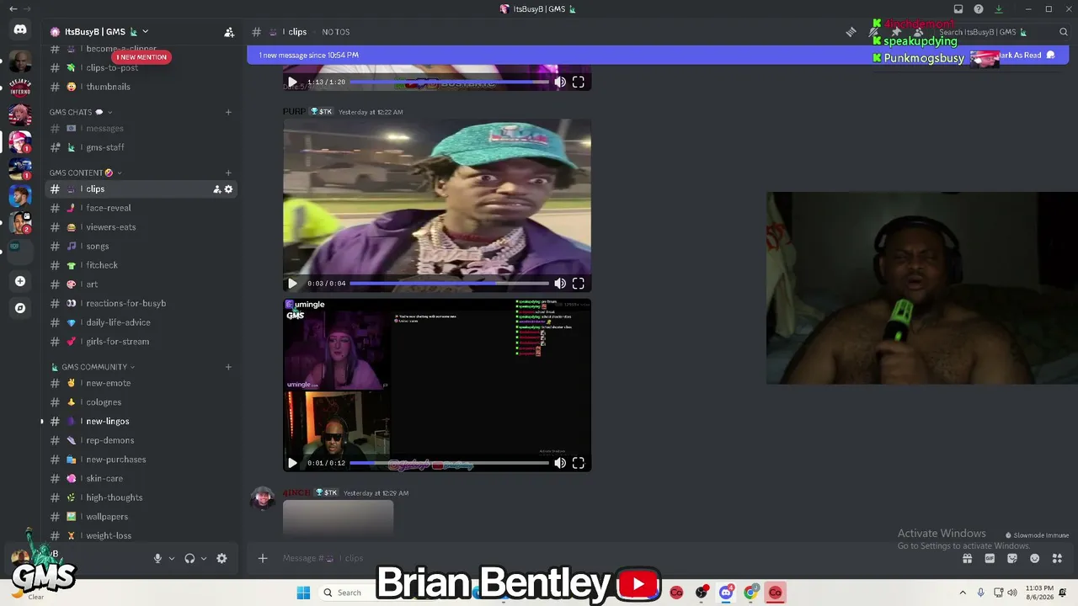1078x606 pixels.
Task: Deafen audio with the headphones button
Action: [189, 558]
